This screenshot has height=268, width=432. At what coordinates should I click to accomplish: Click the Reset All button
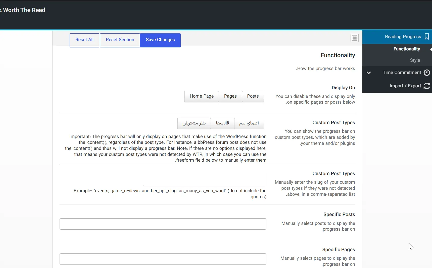coord(84,40)
